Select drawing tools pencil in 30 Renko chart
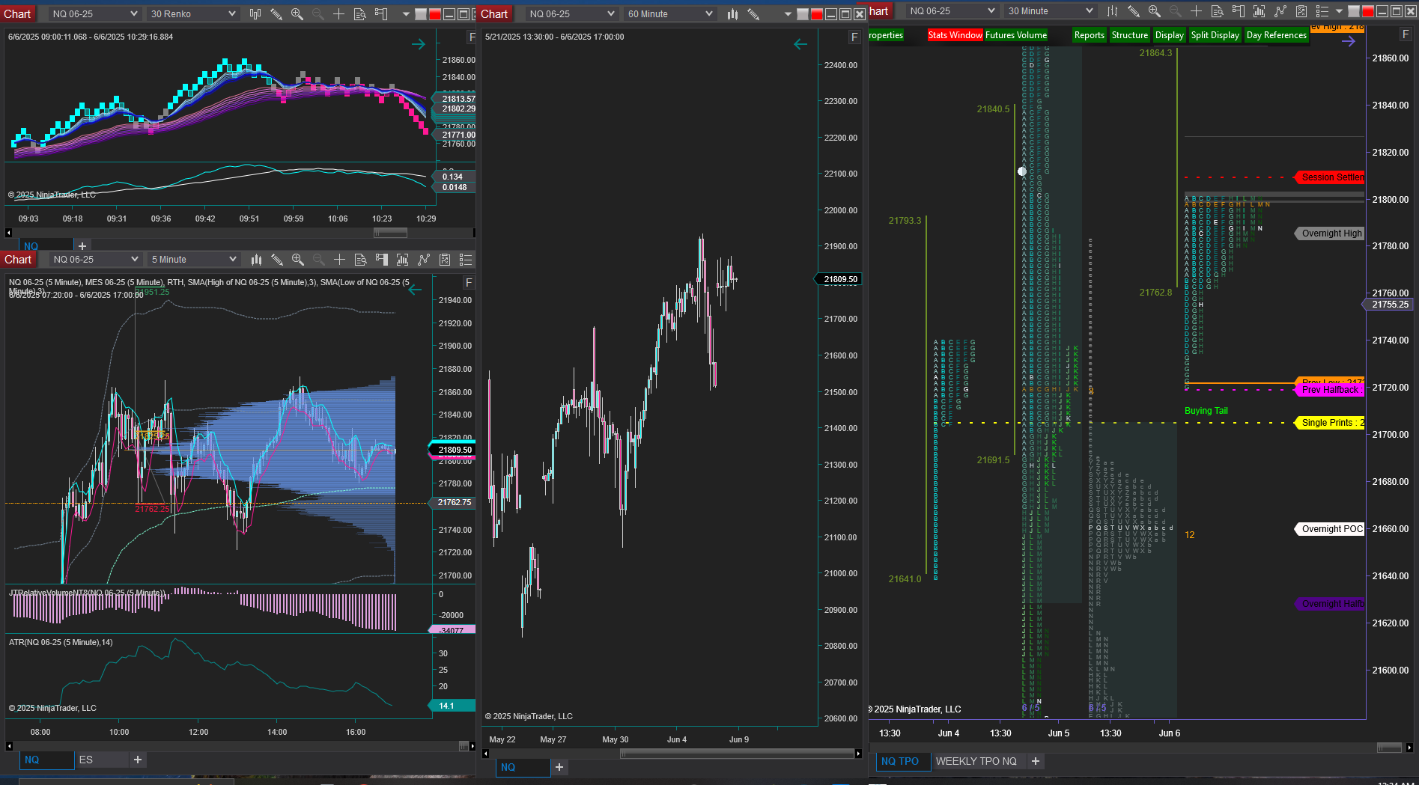This screenshot has width=1419, height=785. tap(276, 13)
